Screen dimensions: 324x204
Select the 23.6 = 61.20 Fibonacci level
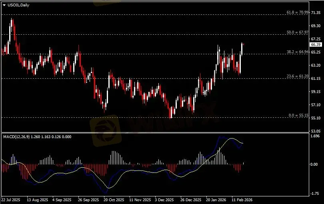coord(298,76)
